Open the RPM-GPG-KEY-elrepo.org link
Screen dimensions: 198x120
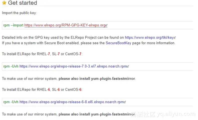[x=65, y=25]
